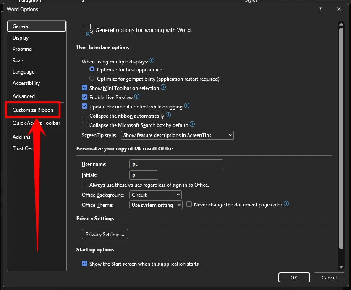Open the Accessibility category

tap(37, 83)
